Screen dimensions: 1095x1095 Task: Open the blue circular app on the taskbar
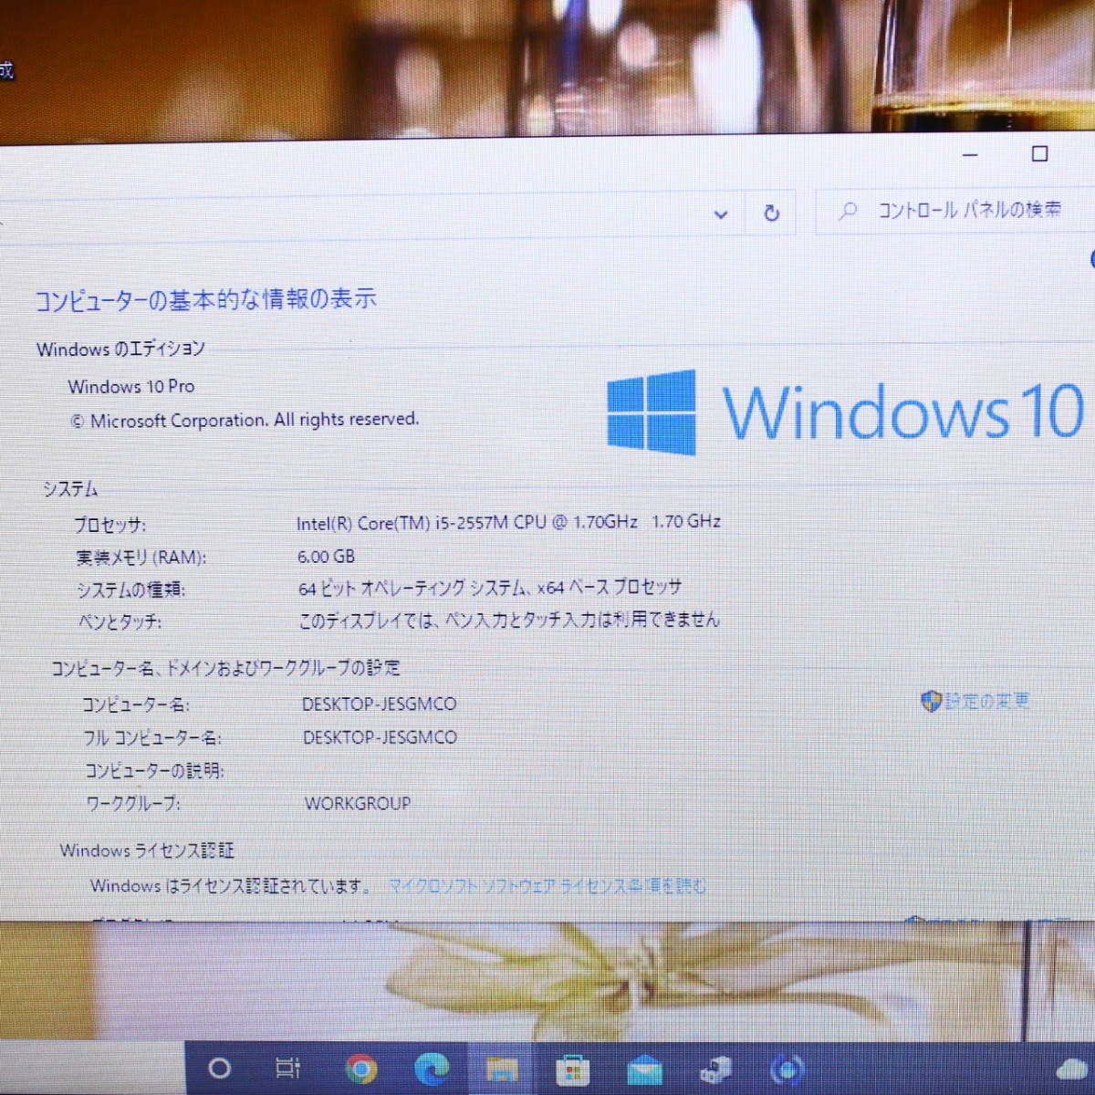787,1069
